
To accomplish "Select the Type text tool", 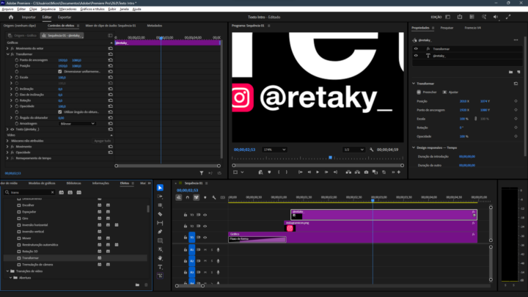I will (x=160, y=267).
